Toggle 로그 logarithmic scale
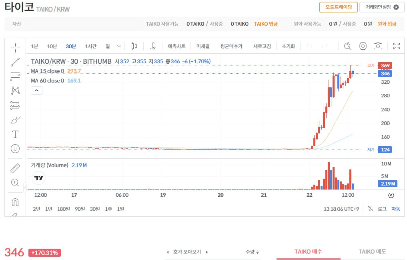The image size is (407, 260). tap(382, 209)
